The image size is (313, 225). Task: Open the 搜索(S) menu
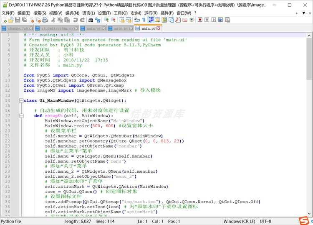[40, 13]
